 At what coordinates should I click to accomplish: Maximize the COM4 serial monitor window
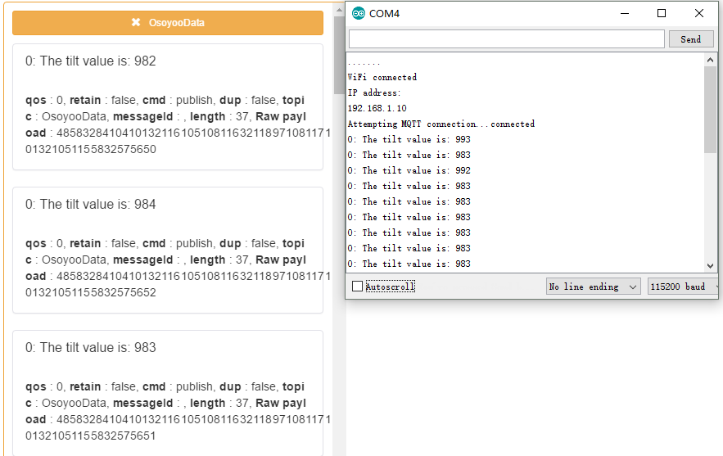coord(662,13)
